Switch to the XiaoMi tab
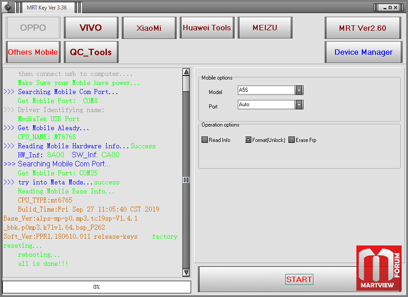Viewport: 408px width, 297px height. click(x=149, y=28)
